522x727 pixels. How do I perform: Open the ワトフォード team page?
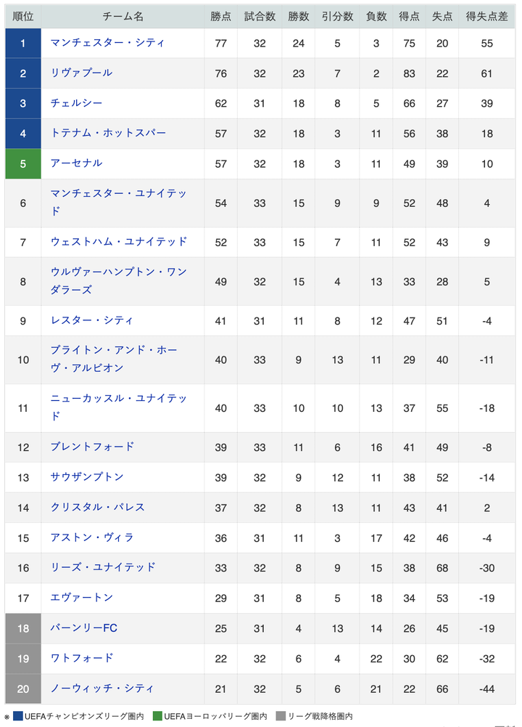(82, 658)
